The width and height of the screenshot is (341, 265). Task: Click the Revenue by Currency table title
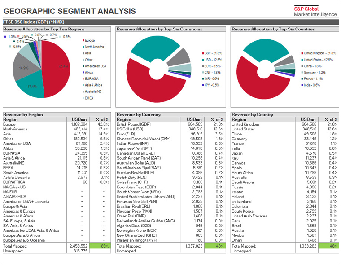pyautogui.click(x=139, y=115)
